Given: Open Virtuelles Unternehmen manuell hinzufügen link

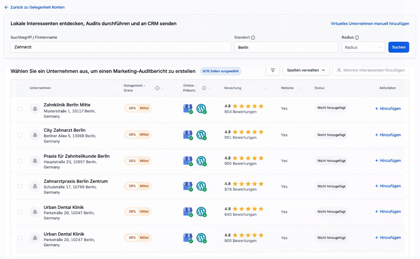Looking at the screenshot, I should tap(370, 24).
